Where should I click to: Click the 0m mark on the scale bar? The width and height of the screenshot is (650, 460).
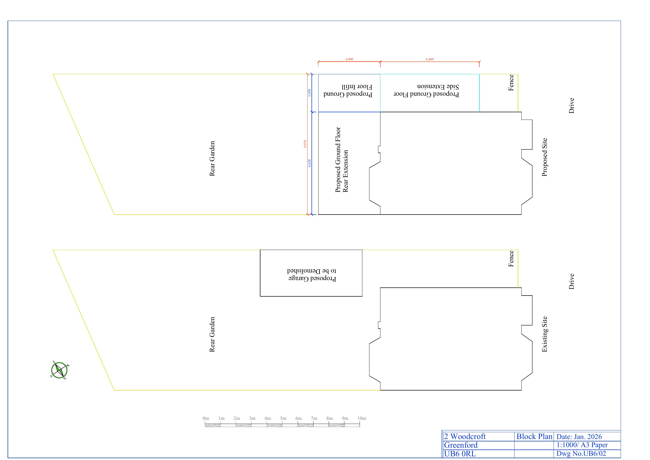click(x=206, y=418)
